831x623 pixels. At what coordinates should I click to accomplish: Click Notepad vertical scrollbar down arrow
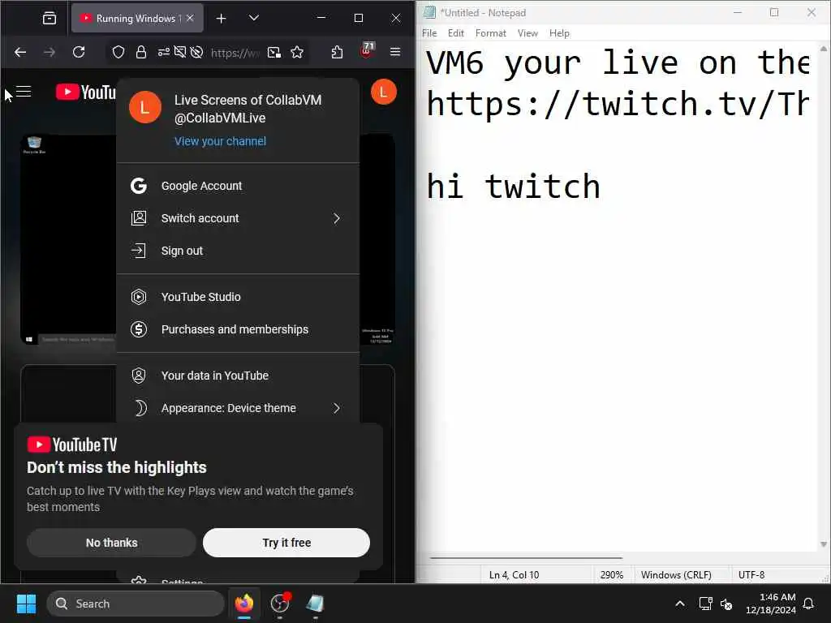tap(824, 544)
